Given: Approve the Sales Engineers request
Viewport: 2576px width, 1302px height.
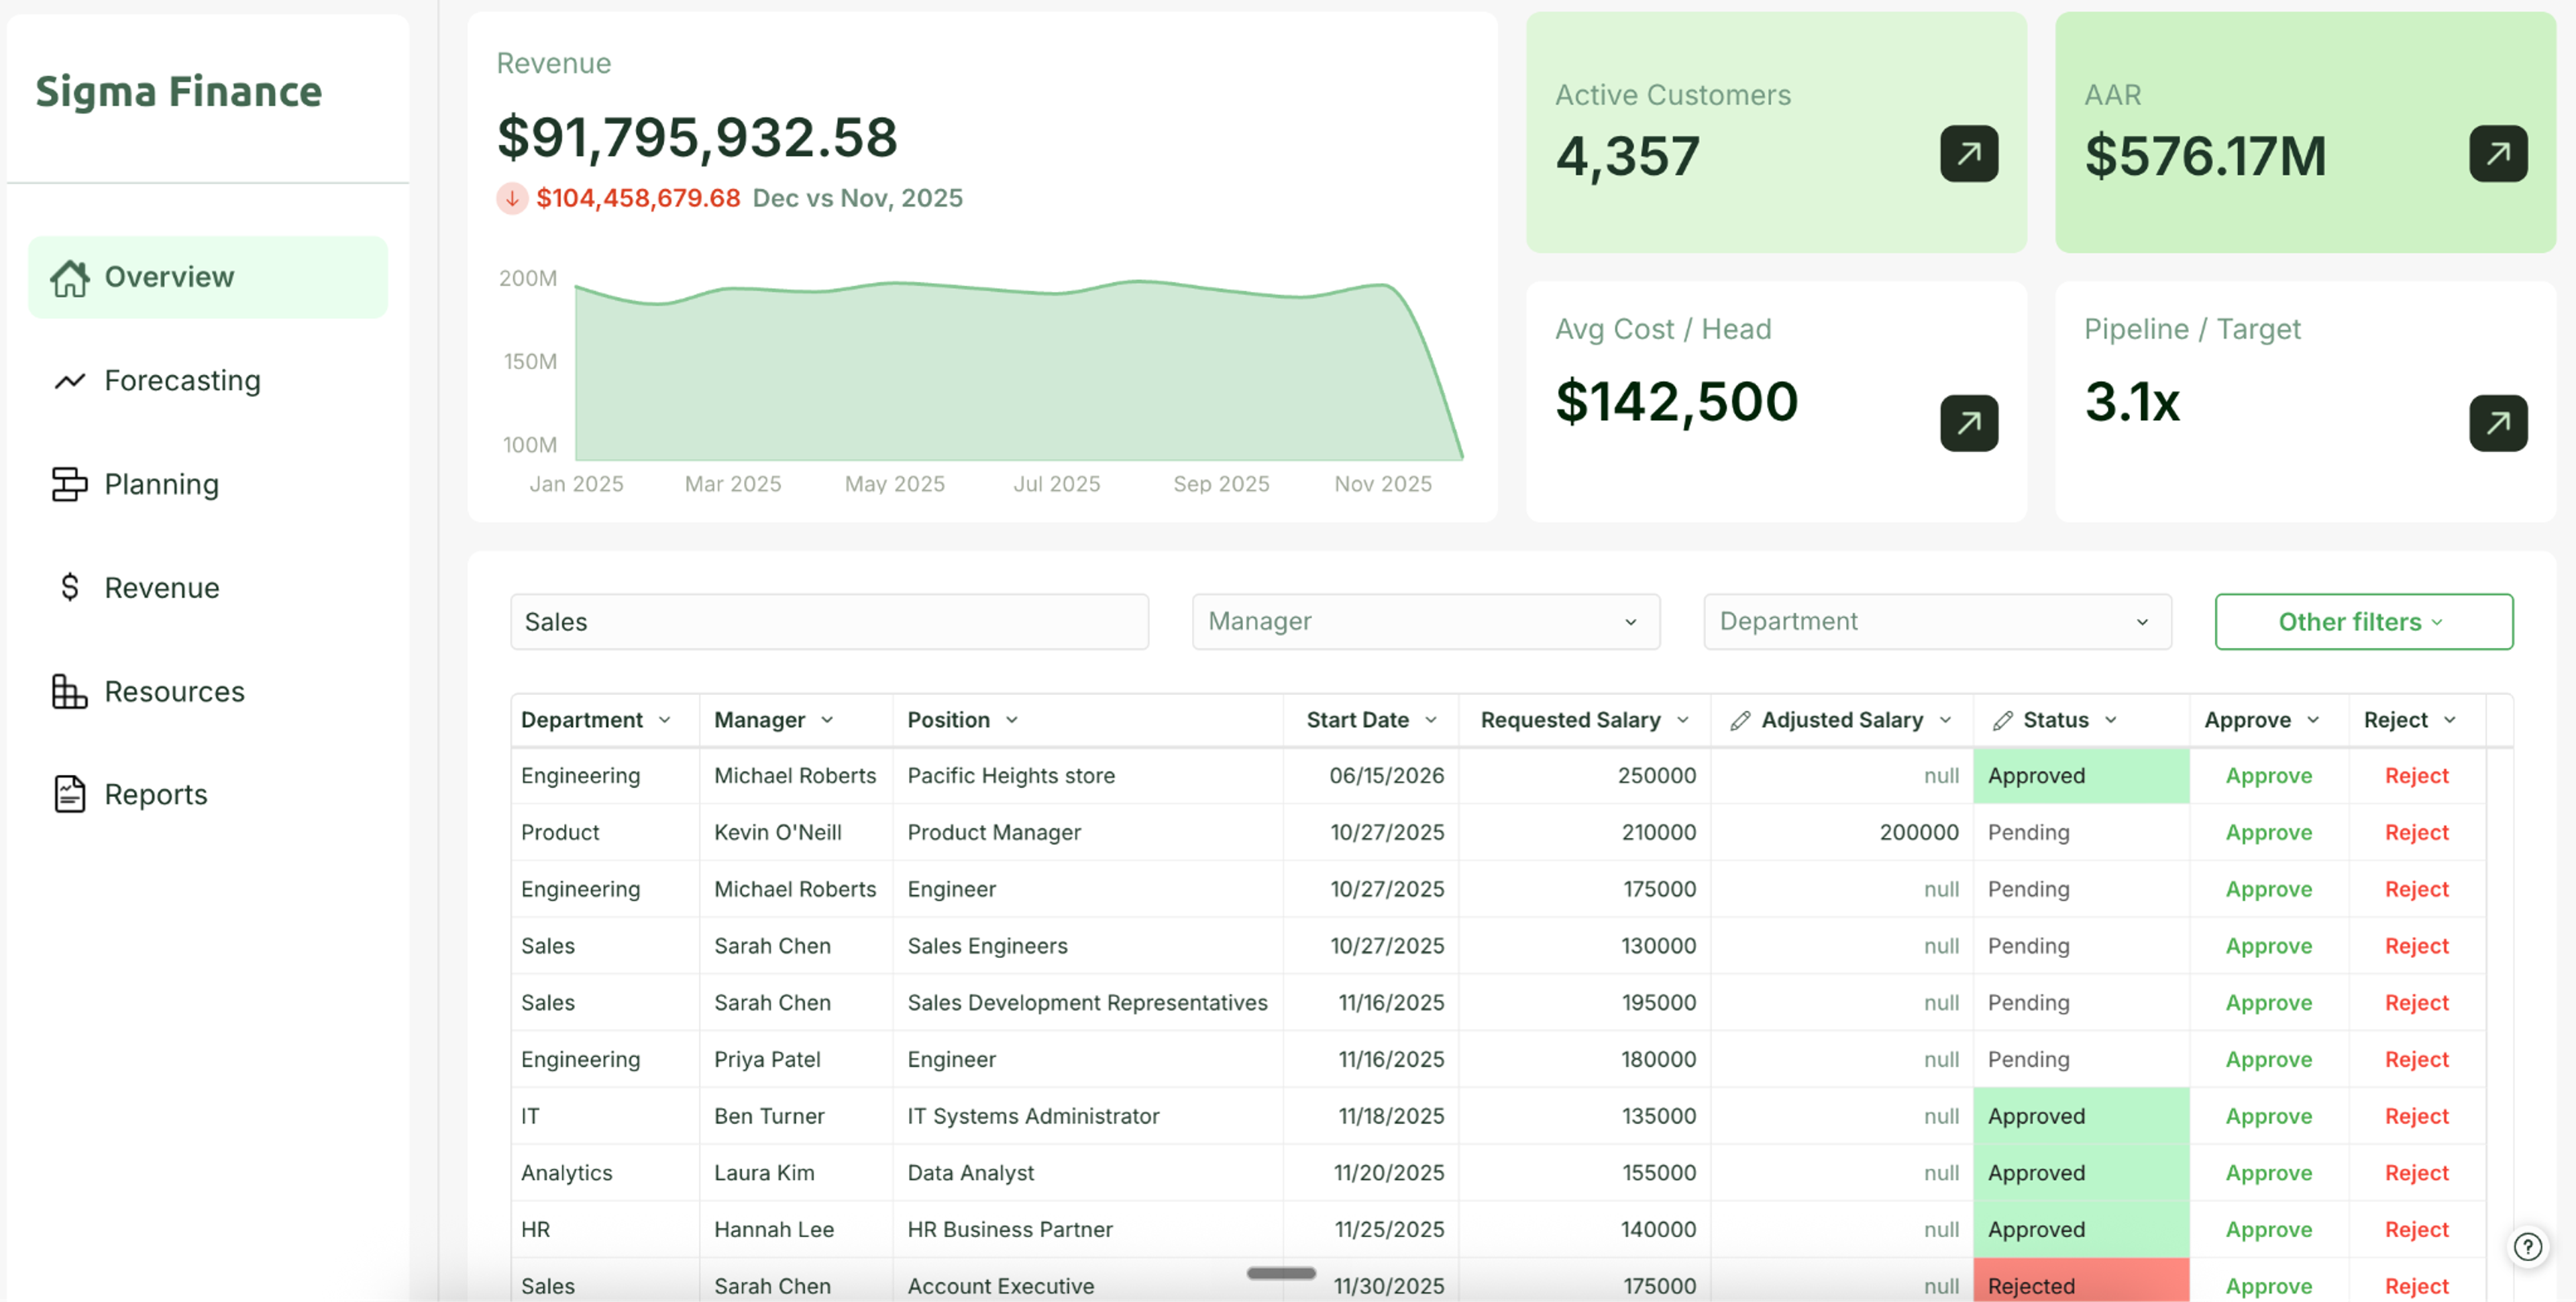Looking at the screenshot, I should click(2268, 945).
